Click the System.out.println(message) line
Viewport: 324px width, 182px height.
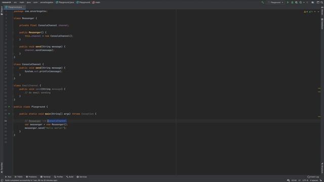(44, 71)
